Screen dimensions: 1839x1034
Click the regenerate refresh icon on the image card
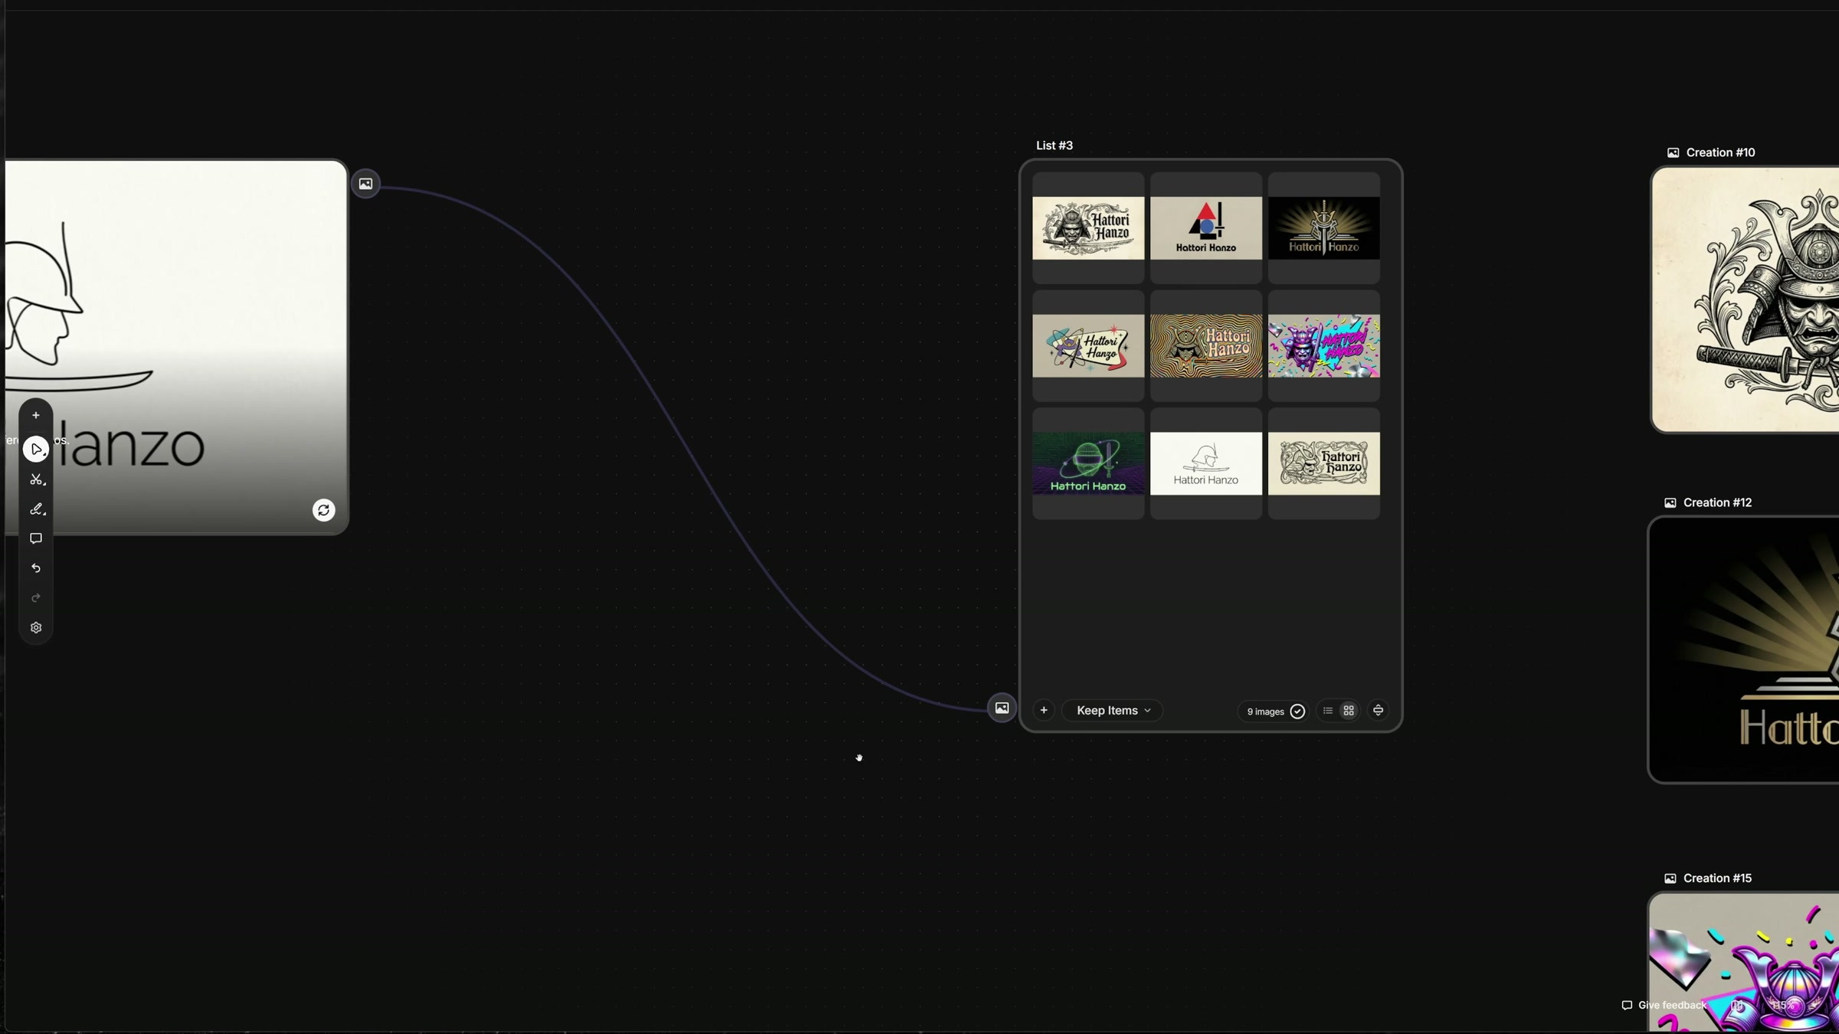pyautogui.click(x=323, y=510)
